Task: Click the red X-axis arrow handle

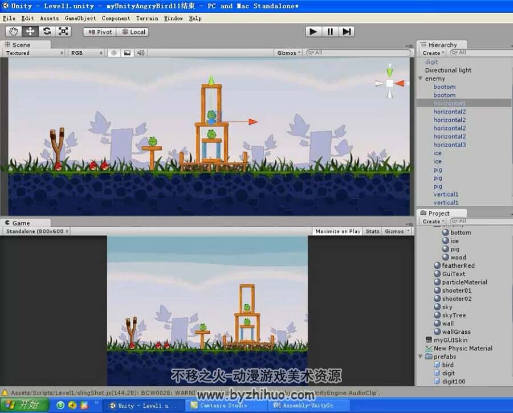Action: (x=253, y=122)
